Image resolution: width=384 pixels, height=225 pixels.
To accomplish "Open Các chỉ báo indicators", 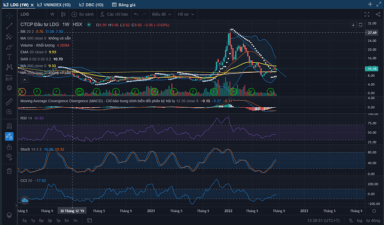I will [x=115, y=14].
